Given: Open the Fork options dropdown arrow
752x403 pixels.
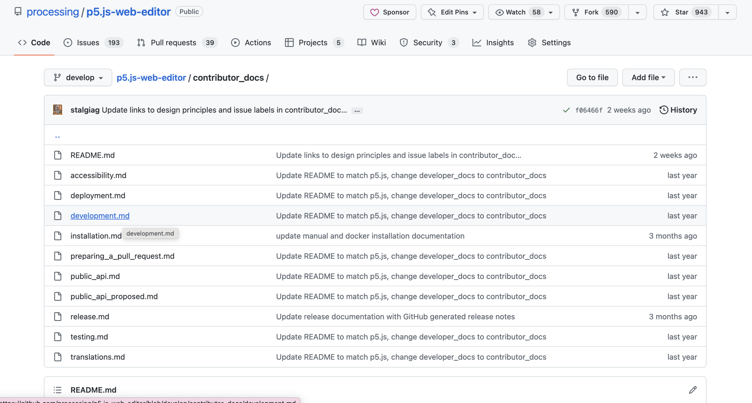Looking at the screenshot, I should pyautogui.click(x=637, y=12).
